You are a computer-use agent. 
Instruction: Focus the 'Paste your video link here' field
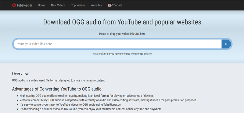pyautogui.click(x=117, y=44)
